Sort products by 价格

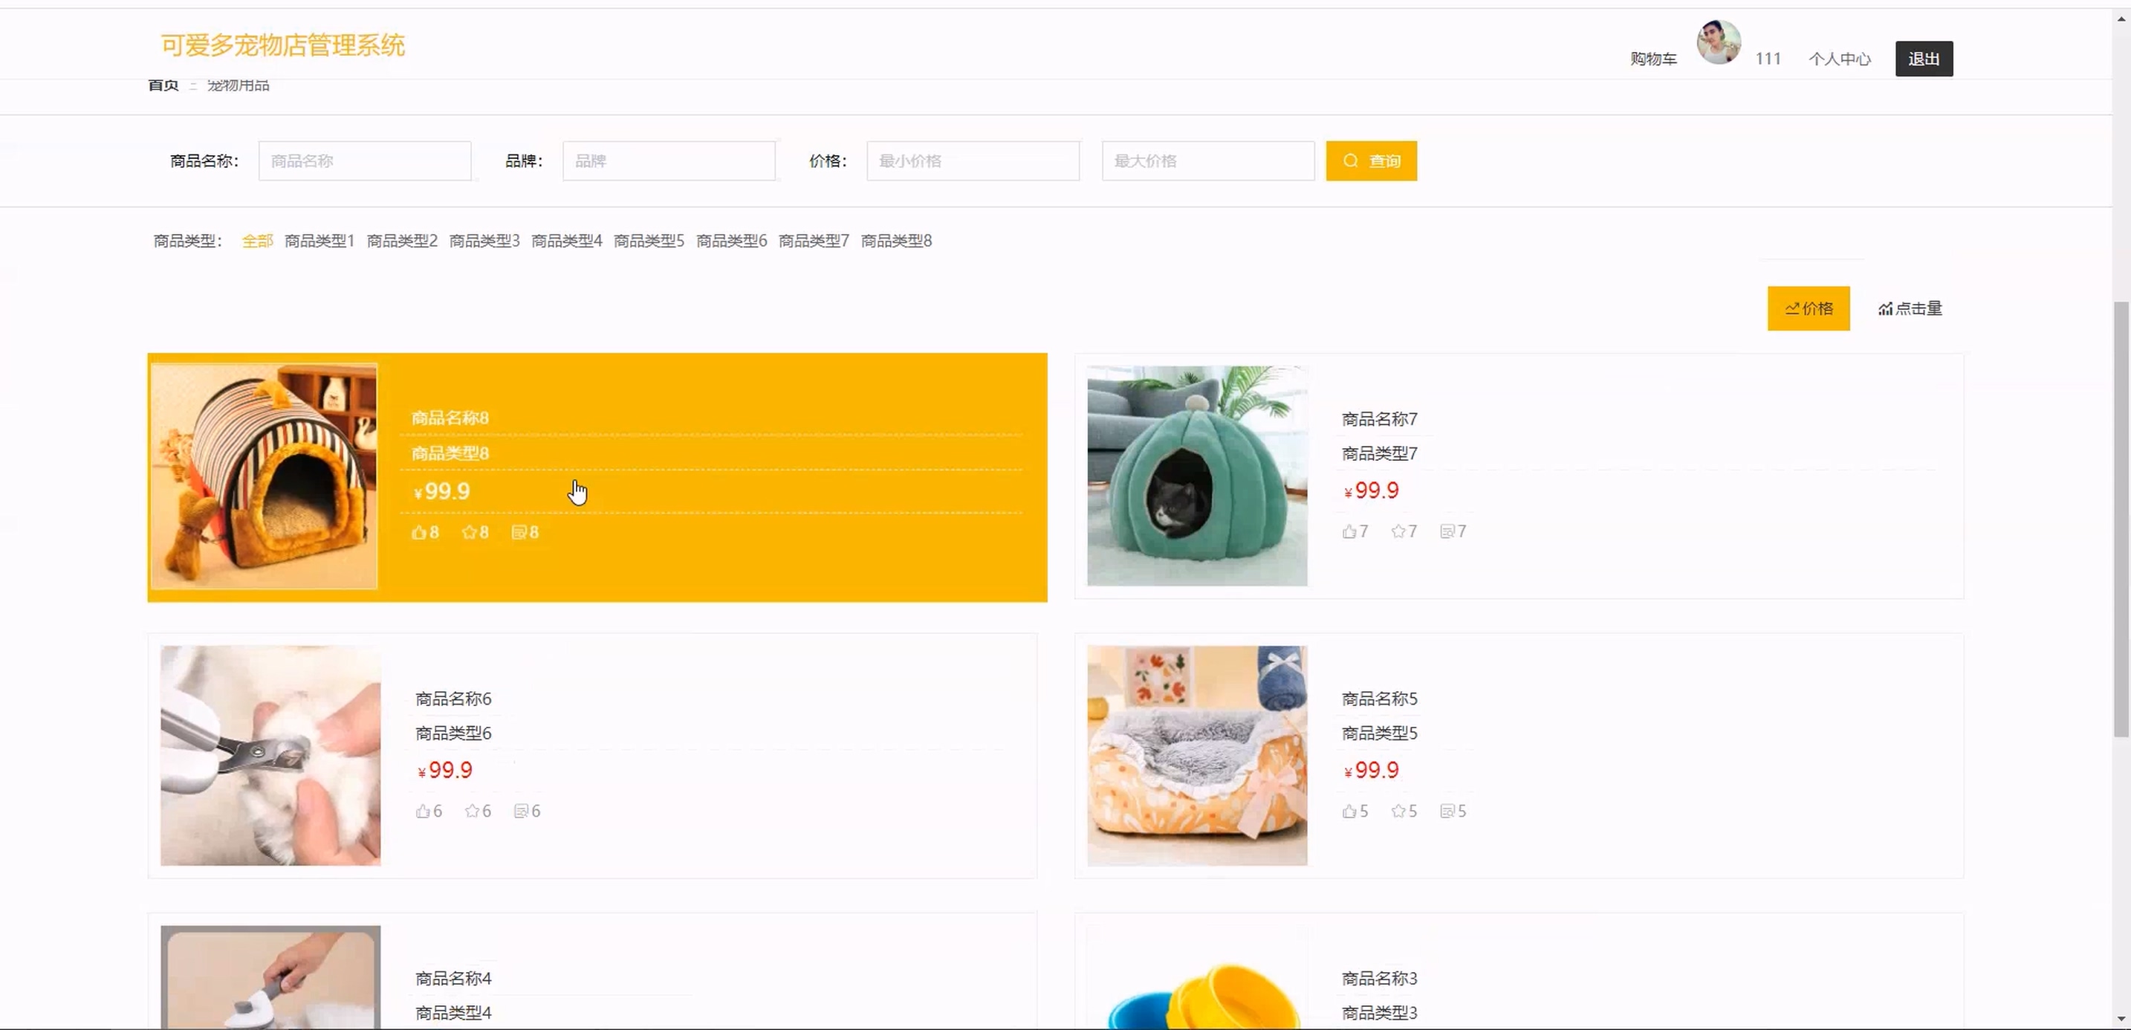pos(1809,308)
